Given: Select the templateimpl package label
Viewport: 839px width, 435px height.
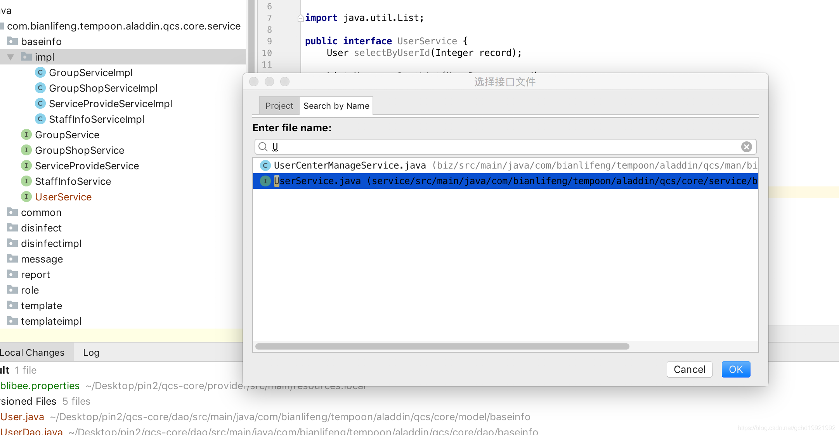Looking at the screenshot, I should (x=51, y=321).
